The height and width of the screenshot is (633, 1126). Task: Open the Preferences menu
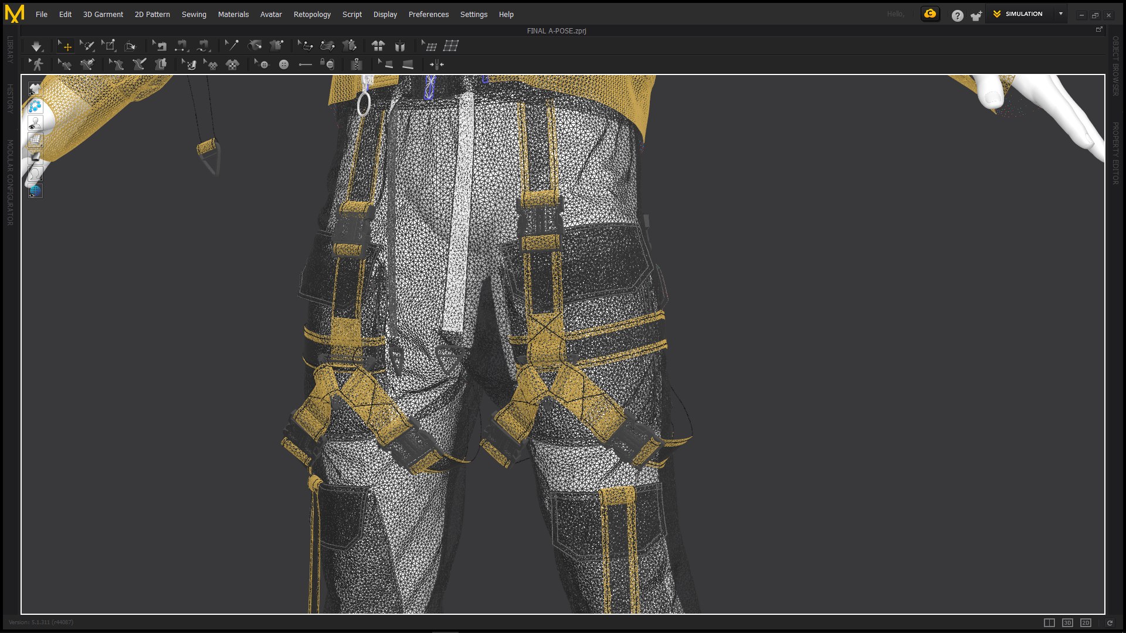(429, 14)
